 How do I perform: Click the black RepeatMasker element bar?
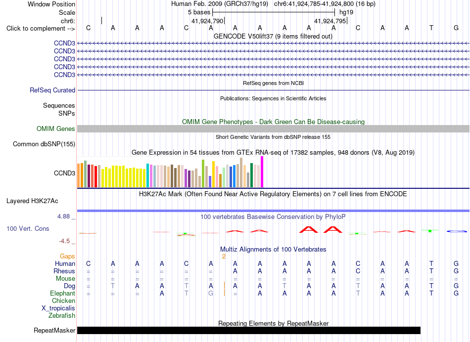coord(249,330)
